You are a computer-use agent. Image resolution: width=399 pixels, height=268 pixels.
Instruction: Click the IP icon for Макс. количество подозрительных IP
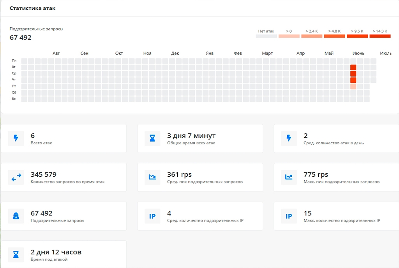click(289, 216)
